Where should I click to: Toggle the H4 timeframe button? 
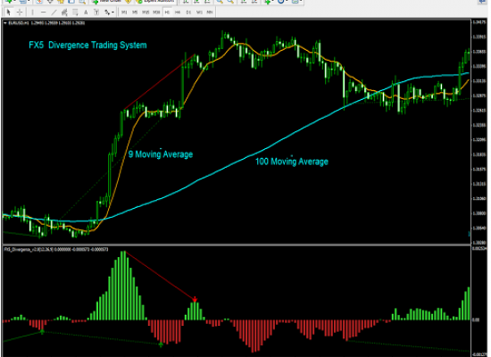[x=178, y=12]
